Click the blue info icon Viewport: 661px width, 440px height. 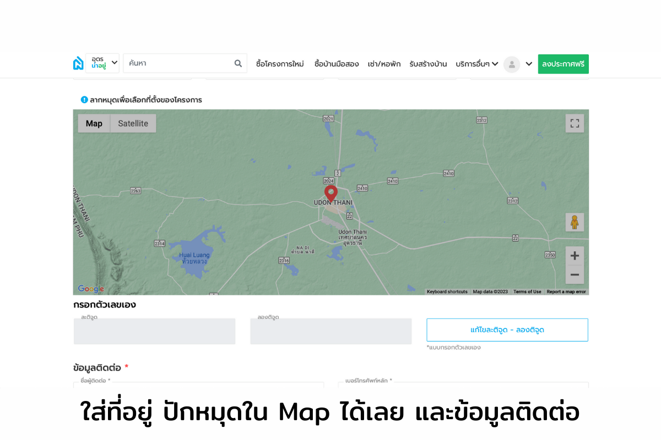(84, 100)
